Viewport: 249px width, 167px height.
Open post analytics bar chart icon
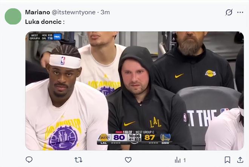(178, 160)
